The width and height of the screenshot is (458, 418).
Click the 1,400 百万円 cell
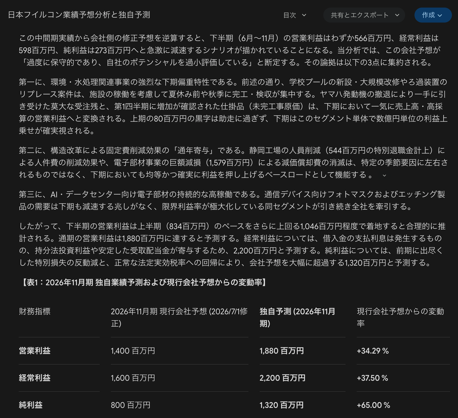tap(133, 351)
